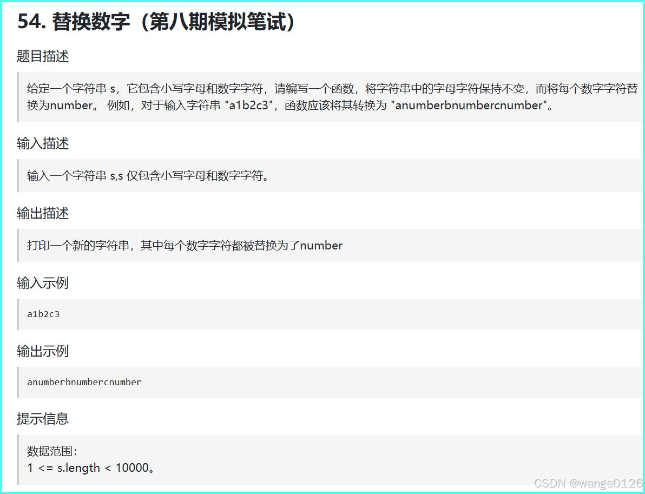Select the 输入示例 section heading

click(42, 282)
